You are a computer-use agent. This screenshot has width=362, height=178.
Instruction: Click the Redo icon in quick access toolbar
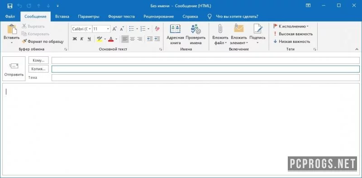(29, 6)
